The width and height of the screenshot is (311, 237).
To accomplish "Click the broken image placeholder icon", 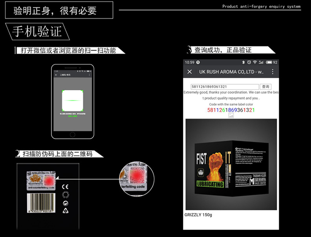I will (x=231, y=115).
